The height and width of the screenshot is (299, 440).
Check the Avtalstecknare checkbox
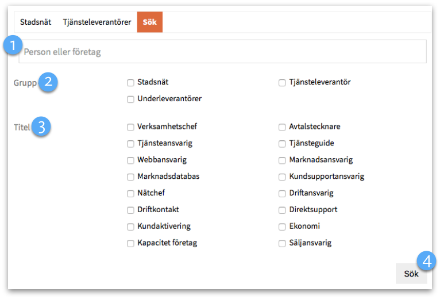tap(282, 127)
